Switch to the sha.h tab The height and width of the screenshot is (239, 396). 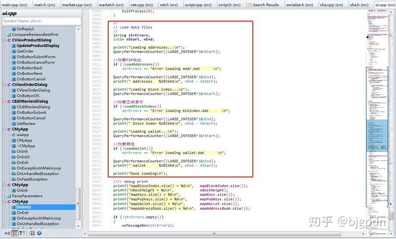tap(359, 4)
